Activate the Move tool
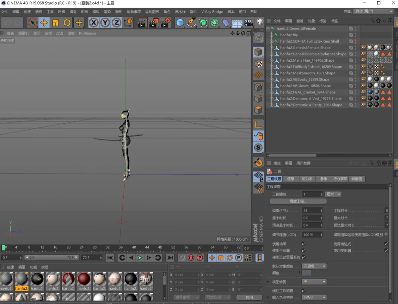The height and width of the screenshot is (304, 398). click(44, 22)
